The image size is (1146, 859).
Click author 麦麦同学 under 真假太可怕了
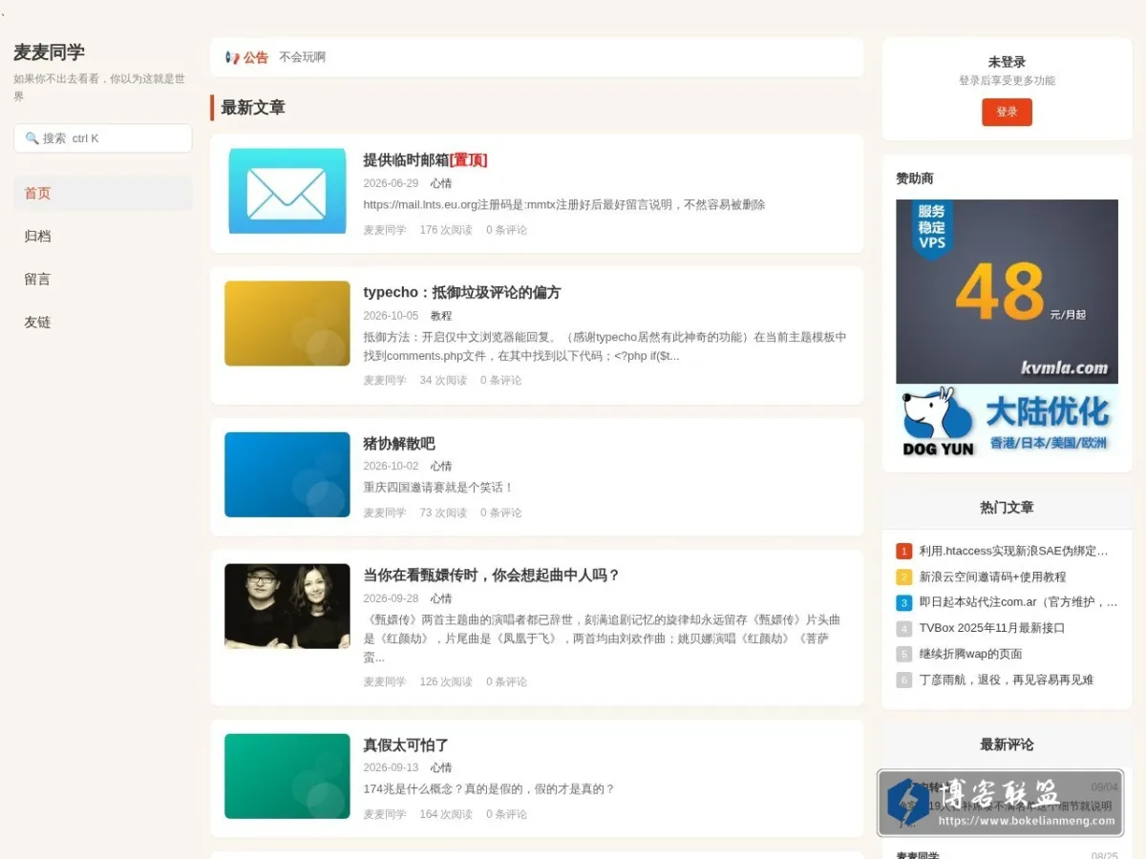tap(385, 815)
